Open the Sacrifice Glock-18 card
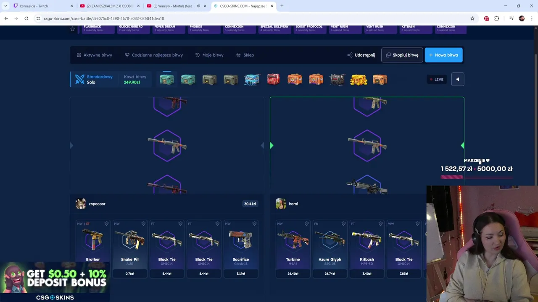 tap(241, 248)
